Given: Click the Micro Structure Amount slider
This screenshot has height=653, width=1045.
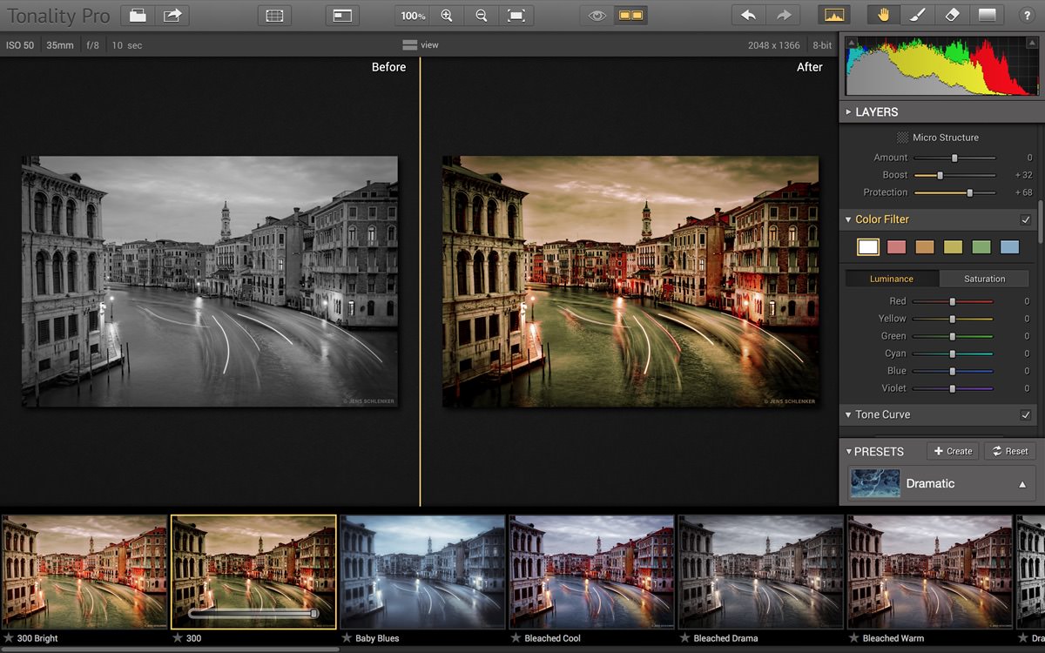Looking at the screenshot, I should pos(954,158).
